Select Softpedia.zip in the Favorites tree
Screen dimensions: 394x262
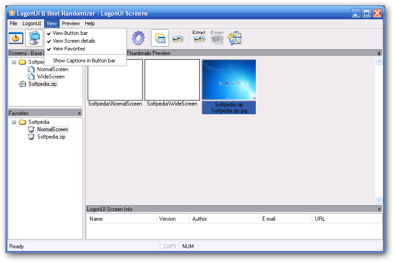pyautogui.click(x=51, y=137)
